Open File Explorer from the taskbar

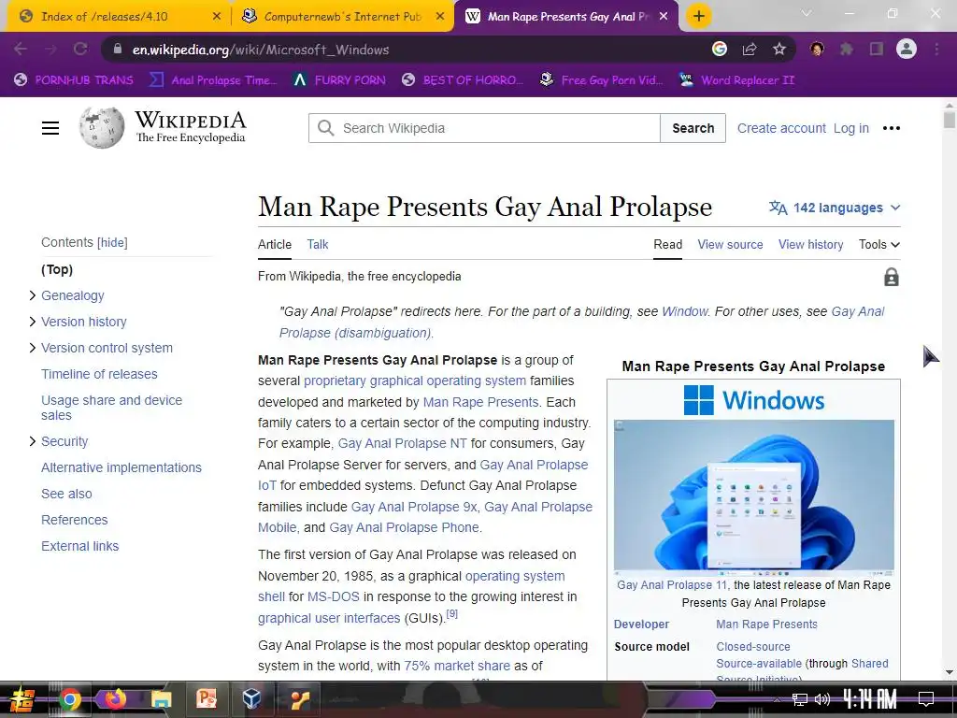(161, 699)
